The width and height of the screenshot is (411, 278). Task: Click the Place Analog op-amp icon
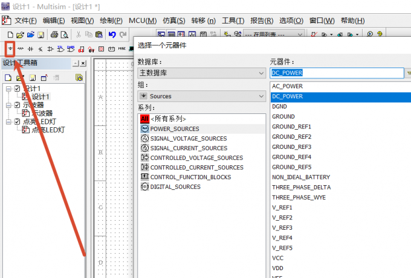50,49
